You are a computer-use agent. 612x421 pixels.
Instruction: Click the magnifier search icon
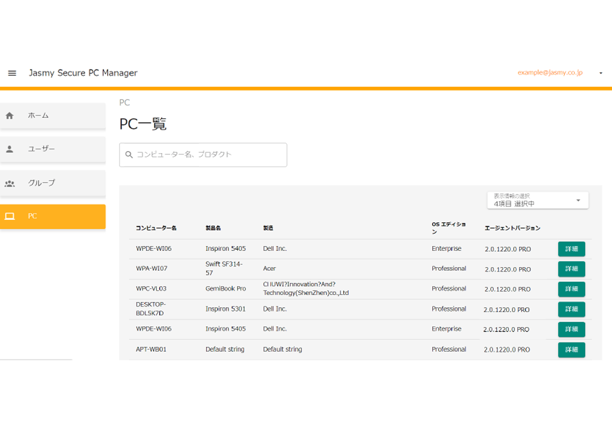[x=129, y=154]
